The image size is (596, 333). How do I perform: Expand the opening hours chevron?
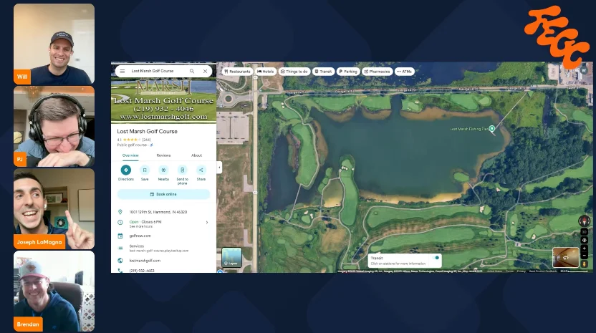pos(207,222)
